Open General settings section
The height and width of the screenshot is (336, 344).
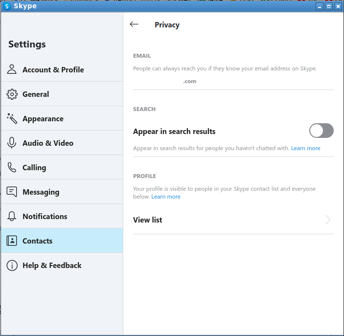pyautogui.click(x=62, y=94)
